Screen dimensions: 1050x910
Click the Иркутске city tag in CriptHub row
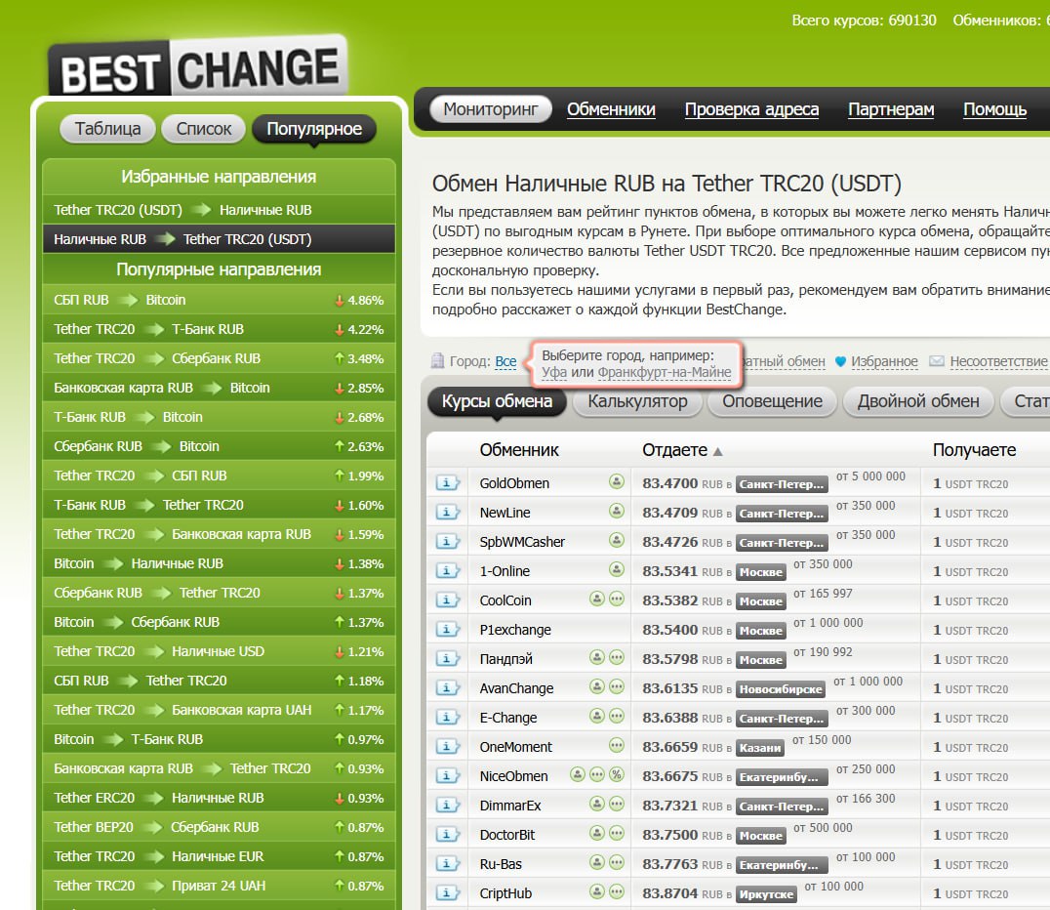coord(766,894)
